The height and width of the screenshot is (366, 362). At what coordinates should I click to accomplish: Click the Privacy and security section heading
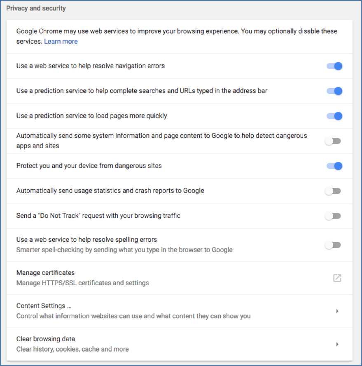[x=36, y=8]
